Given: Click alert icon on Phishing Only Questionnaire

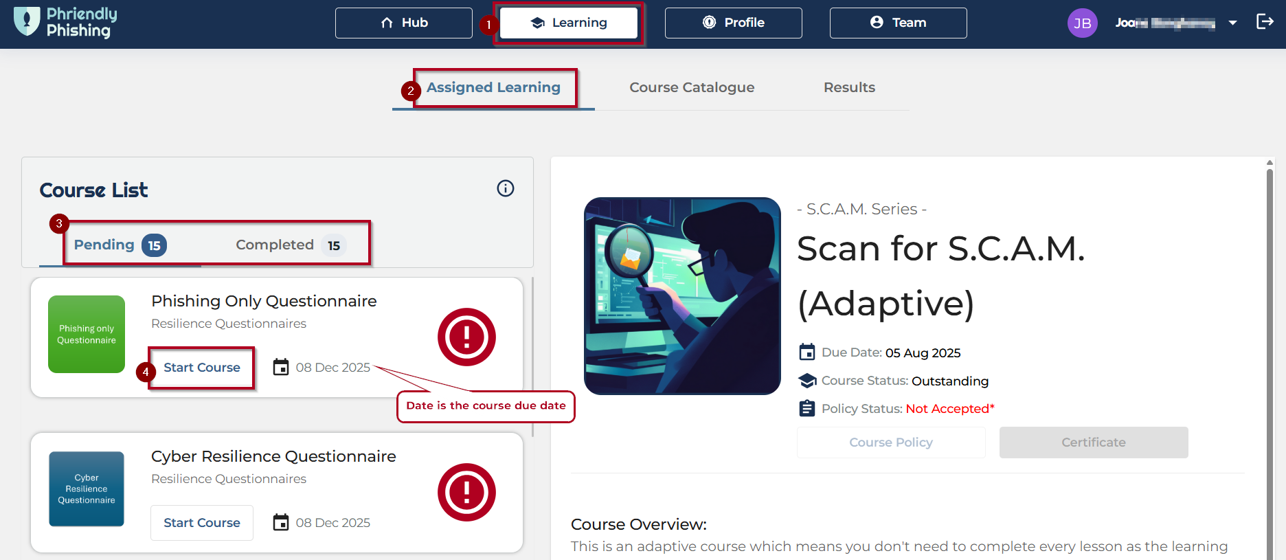Looking at the screenshot, I should tap(466, 337).
